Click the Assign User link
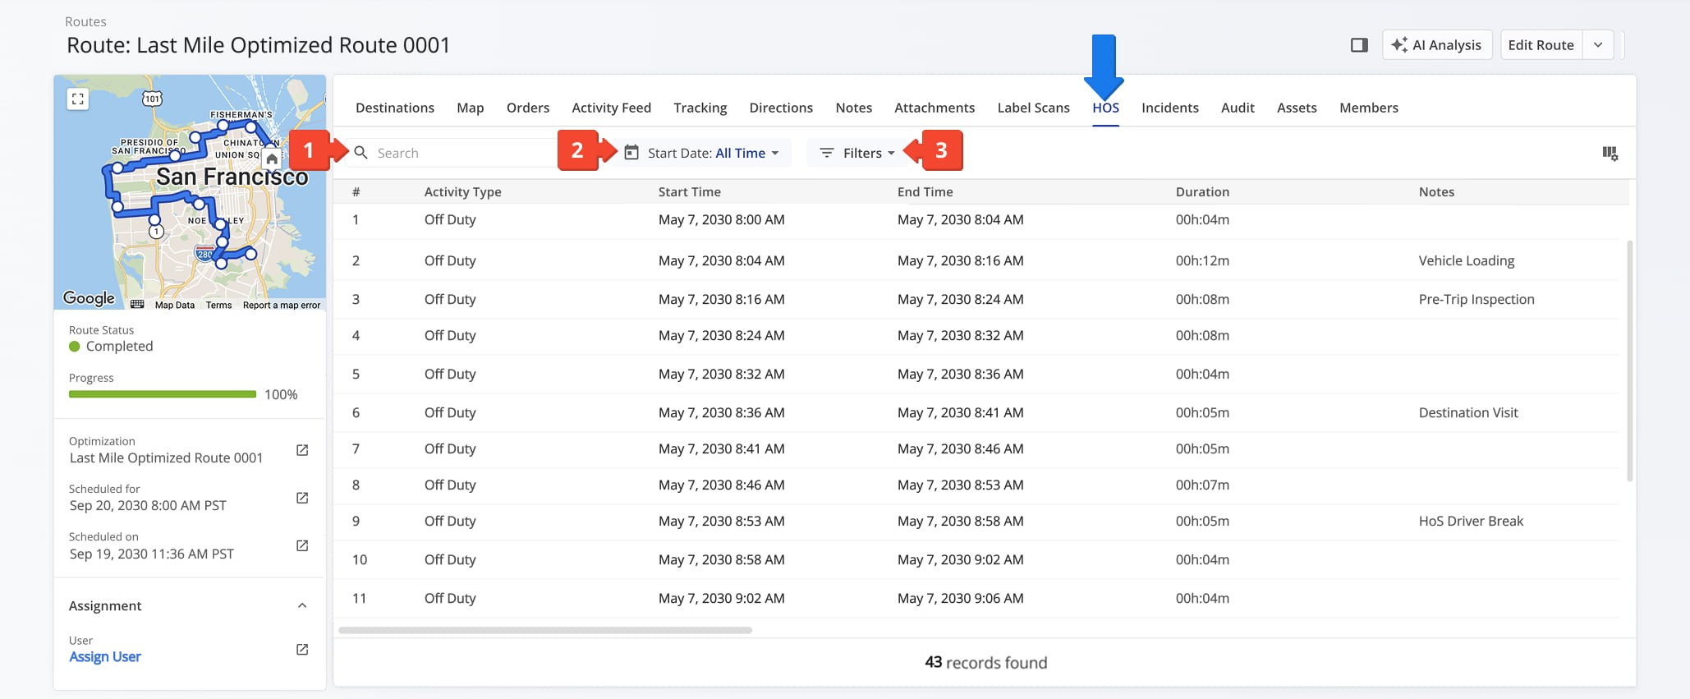The image size is (1690, 699). [105, 656]
